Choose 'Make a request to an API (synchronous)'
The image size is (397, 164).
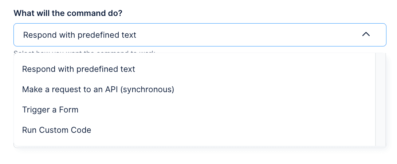click(x=98, y=89)
